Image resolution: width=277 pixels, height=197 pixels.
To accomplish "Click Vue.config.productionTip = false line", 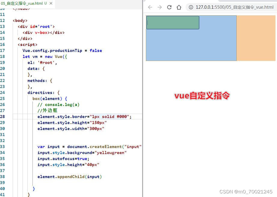I will coord(62,51).
